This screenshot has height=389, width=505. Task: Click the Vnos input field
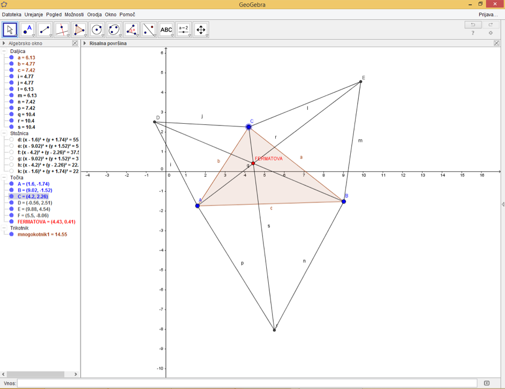(x=246, y=383)
